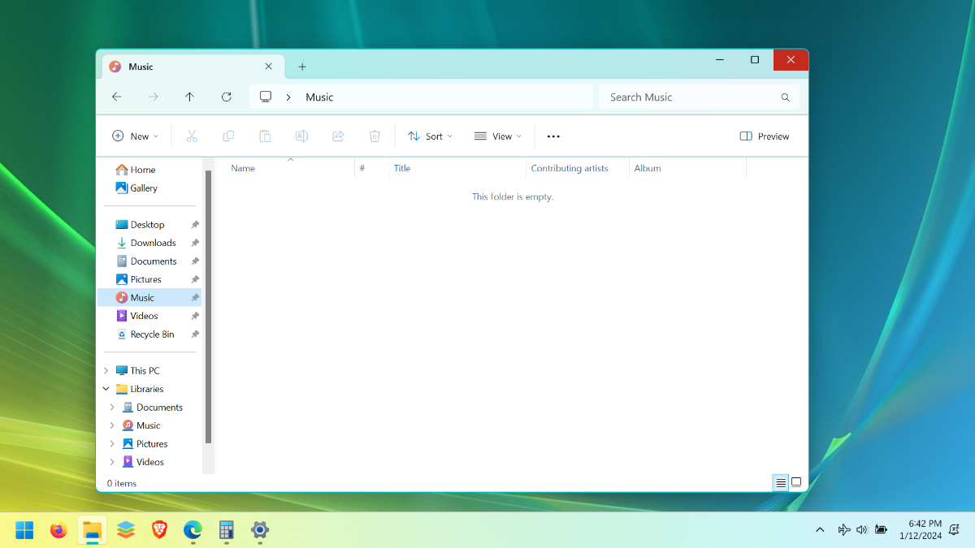Click the Share icon in toolbar
This screenshot has height=548, width=975.
pyautogui.click(x=338, y=136)
